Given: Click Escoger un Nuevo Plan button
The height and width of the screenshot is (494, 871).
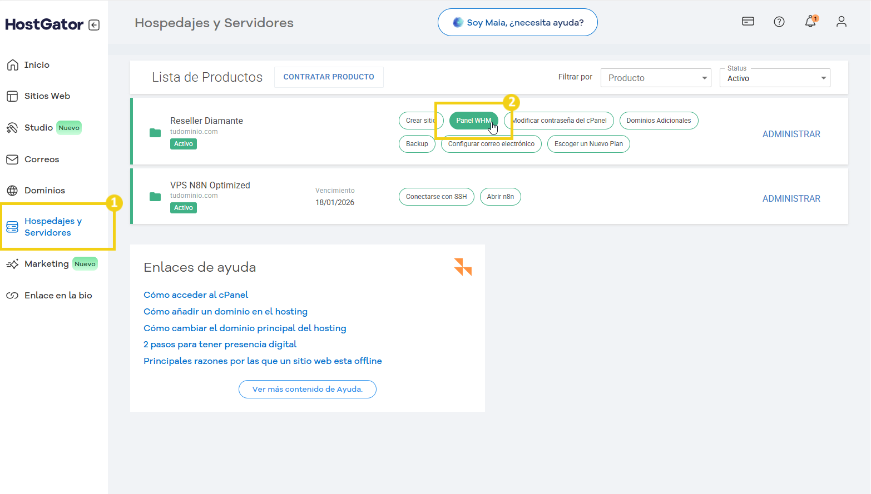Looking at the screenshot, I should pos(588,144).
